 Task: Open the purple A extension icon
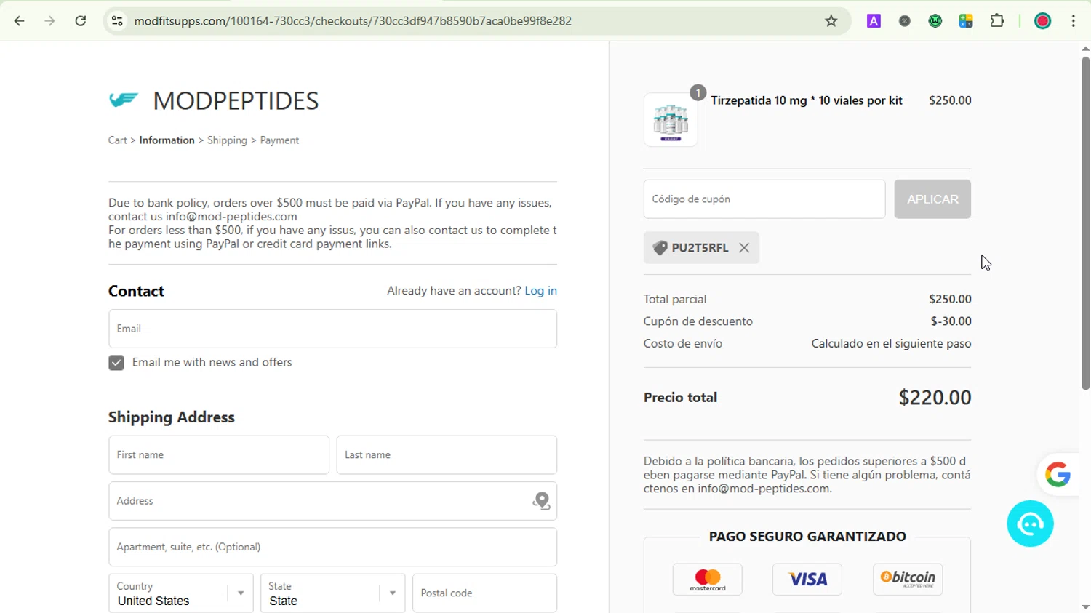pyautogui.click(x=874, y=21)
